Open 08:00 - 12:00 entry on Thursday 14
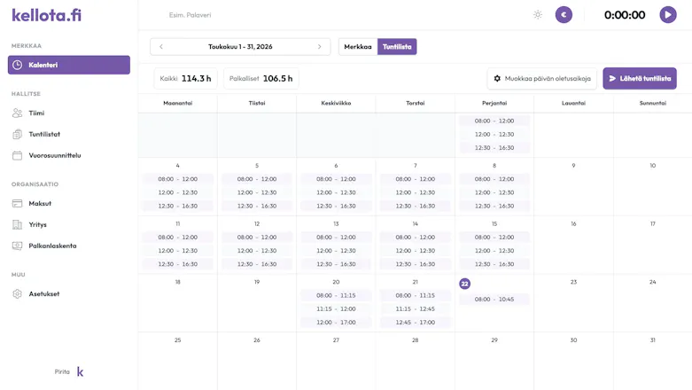 point(415,238)
